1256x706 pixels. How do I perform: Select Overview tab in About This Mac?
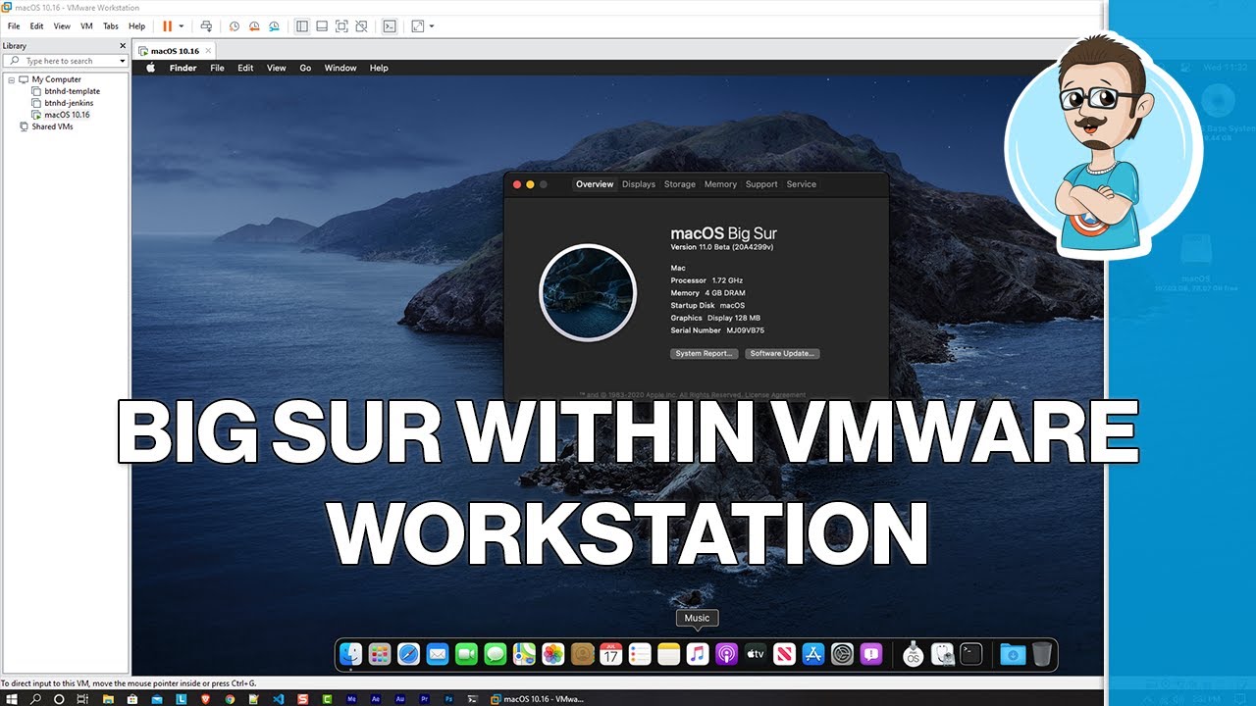(x=595, y=184)
